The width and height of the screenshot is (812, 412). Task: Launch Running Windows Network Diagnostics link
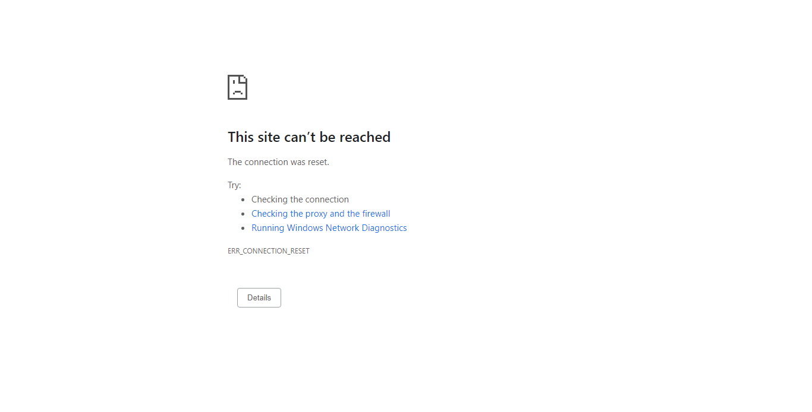click(329, 228)
